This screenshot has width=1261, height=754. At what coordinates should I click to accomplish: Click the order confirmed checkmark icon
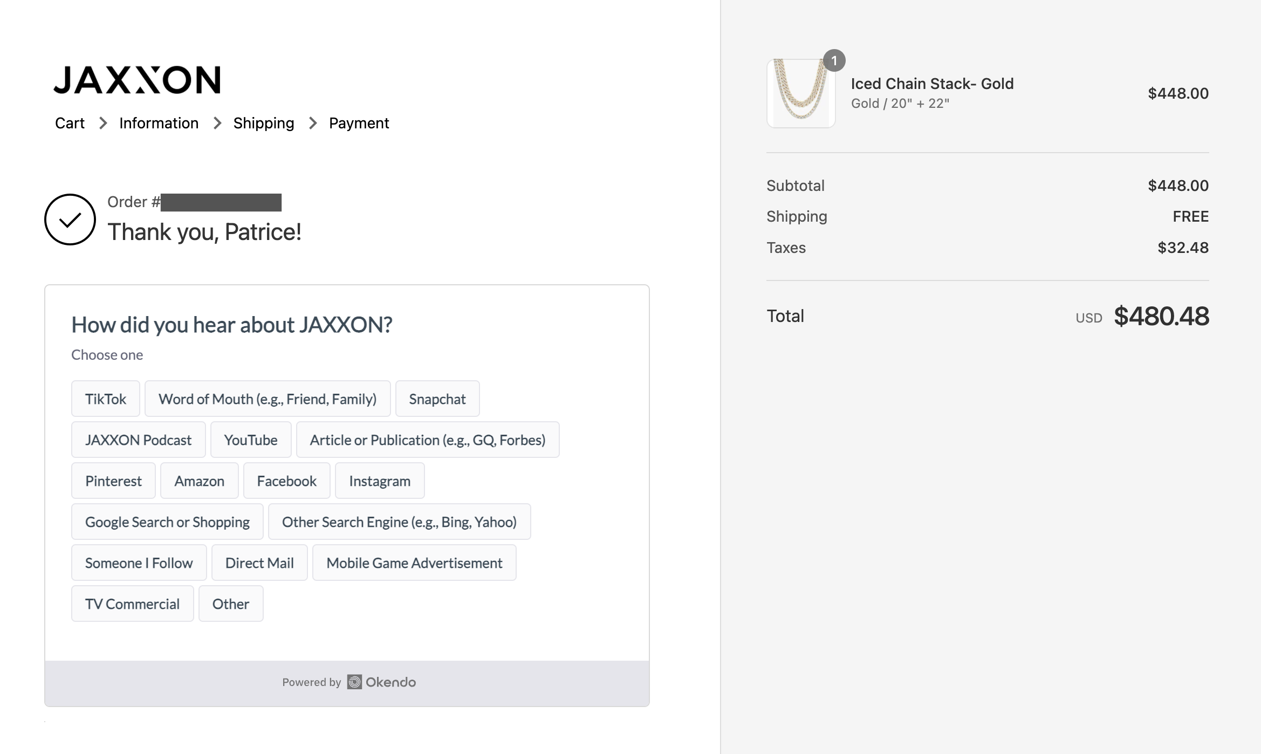tap(70, 220)
